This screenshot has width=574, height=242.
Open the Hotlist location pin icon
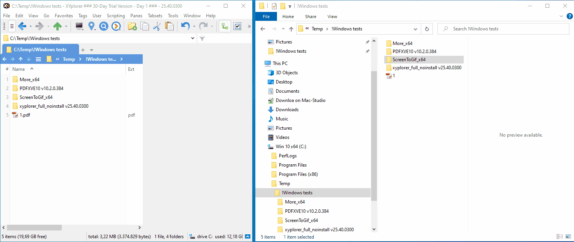coord(91,26)
